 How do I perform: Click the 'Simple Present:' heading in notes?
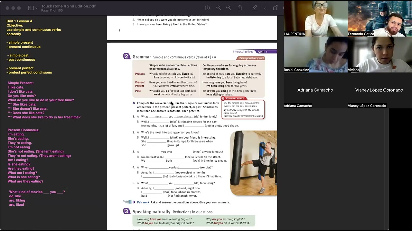pyautogui.click(x=21, y=83)
